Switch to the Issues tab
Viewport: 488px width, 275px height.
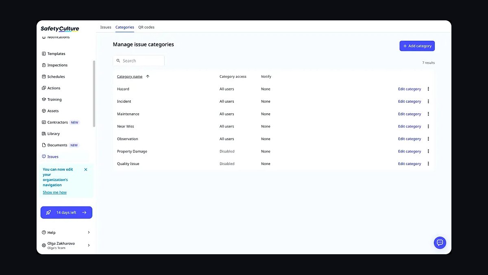pos(106,27)
